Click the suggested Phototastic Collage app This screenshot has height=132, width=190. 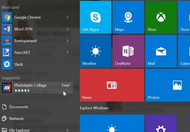click(x=30, y=87)
